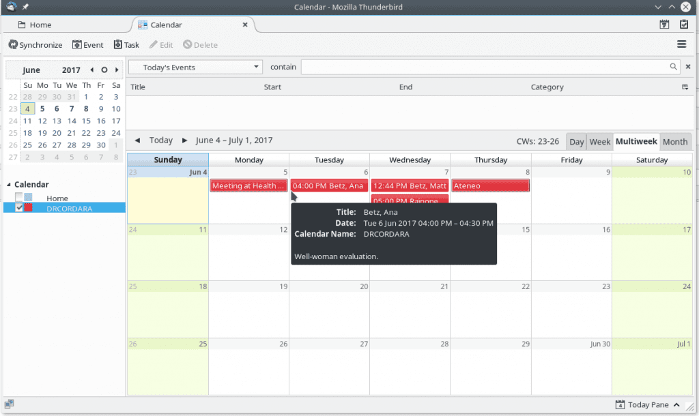Open the Thunderbird hamburger menu
Viewport: 699px width, 416px height.
(x=682, y=44)
